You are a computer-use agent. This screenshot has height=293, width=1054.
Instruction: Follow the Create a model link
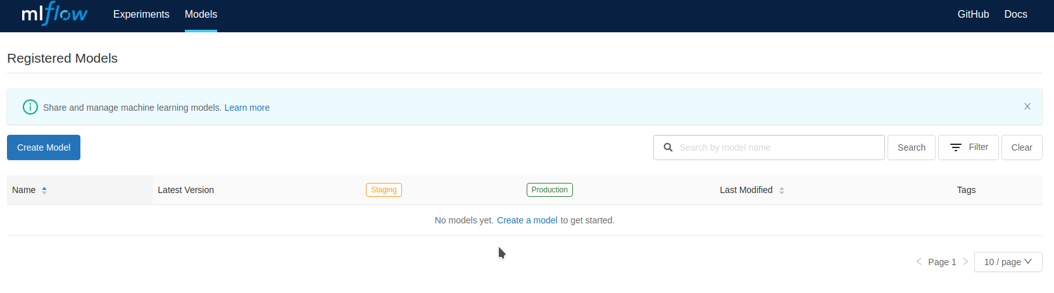(527, 220)
